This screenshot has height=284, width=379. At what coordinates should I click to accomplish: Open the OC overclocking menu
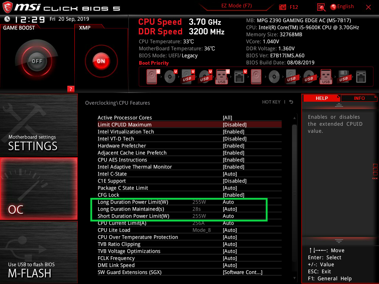(38, 189)
